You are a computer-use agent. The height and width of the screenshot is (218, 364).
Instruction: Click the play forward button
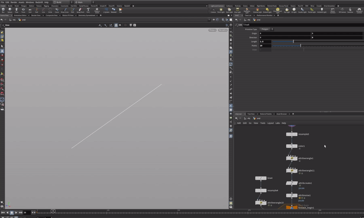coord(16,213)
